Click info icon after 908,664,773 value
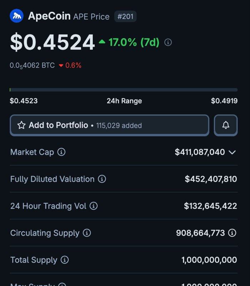This screenshot has height=286, width=250. point(232,233)
